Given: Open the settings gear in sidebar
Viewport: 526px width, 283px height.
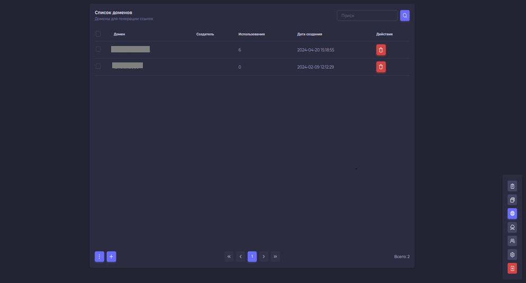Looking at the screenshot, I should coord(512,255).
